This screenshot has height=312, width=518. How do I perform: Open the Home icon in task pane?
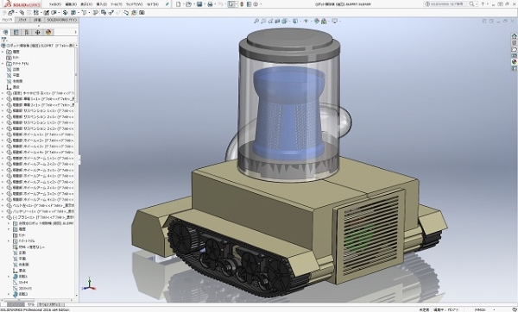(x=514, y=36)
